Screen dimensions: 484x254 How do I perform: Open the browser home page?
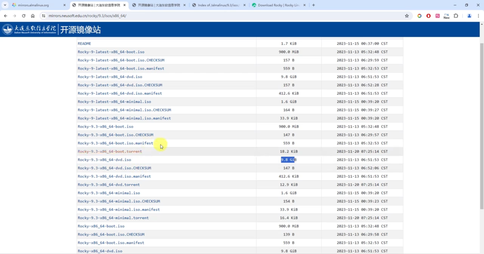click(33, 16)
